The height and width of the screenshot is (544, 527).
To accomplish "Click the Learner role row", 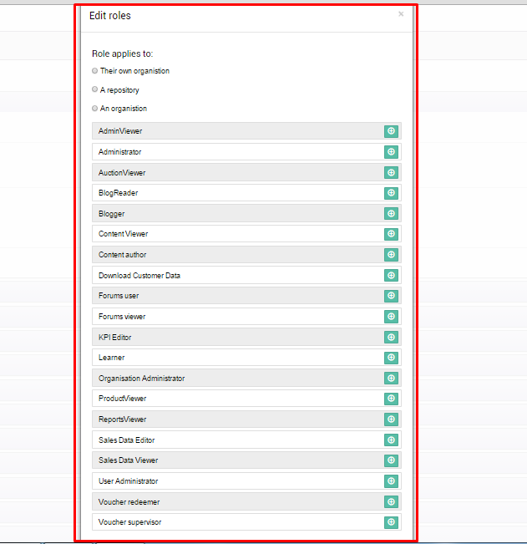I will pyautogui.click(x=246, y=358).
